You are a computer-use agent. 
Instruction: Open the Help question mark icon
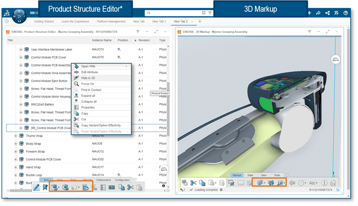(346, 13)
